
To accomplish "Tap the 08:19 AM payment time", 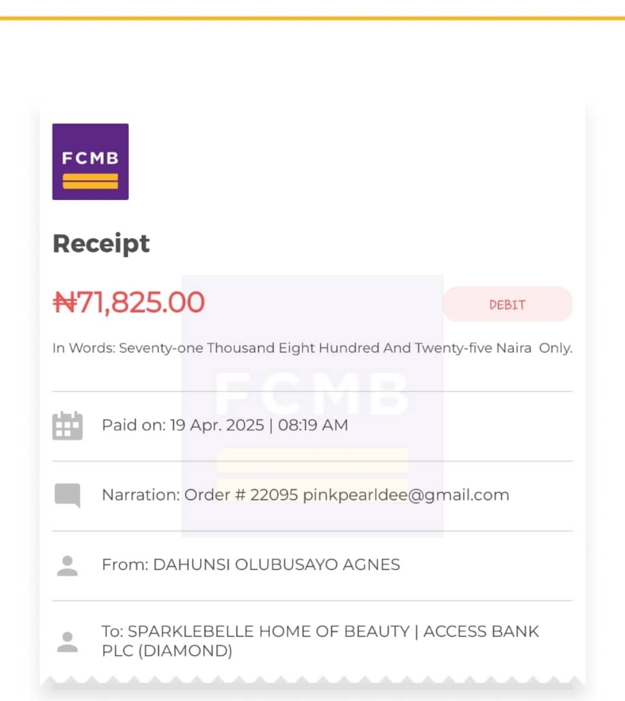I will (x=313, y=425).
